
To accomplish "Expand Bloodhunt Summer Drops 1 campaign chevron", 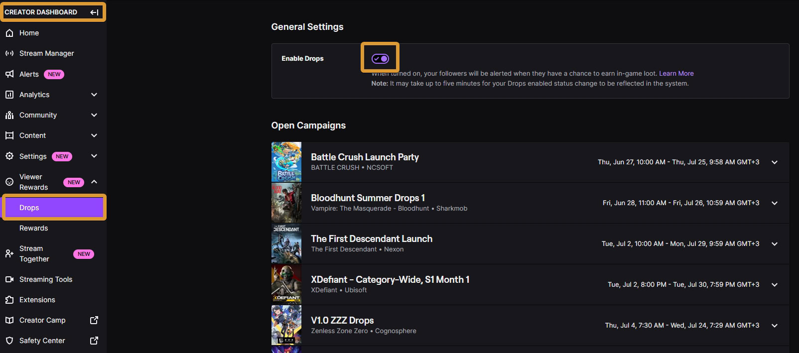I will 775,203.
